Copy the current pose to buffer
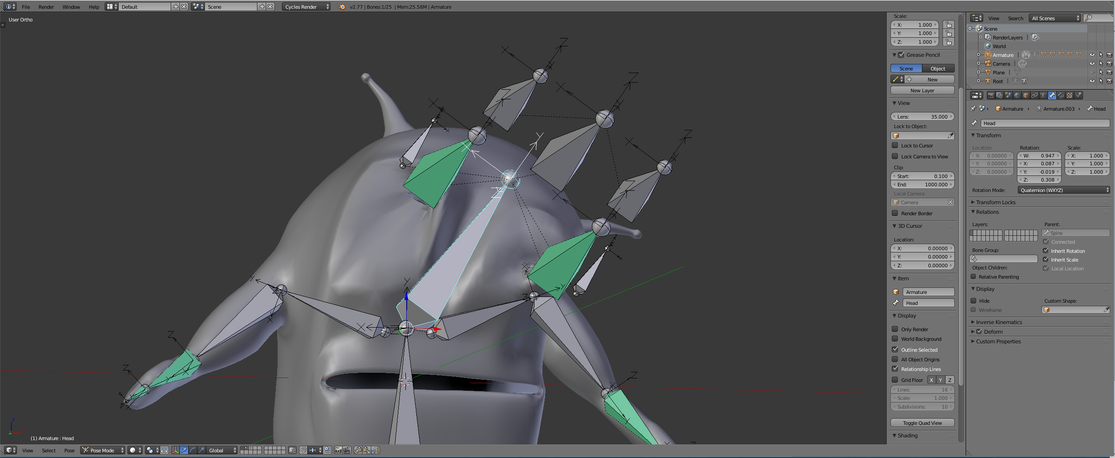Viewport: 1115px width, 458px height. [358, 450]
